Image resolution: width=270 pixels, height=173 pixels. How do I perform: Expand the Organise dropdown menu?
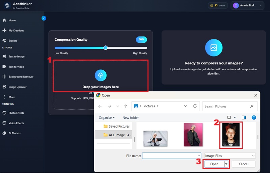[107, 117]
